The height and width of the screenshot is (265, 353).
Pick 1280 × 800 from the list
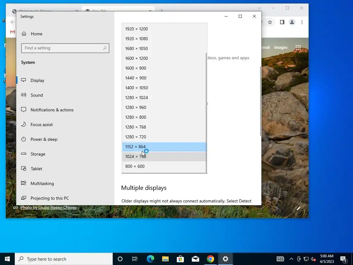tap(164, 117)
